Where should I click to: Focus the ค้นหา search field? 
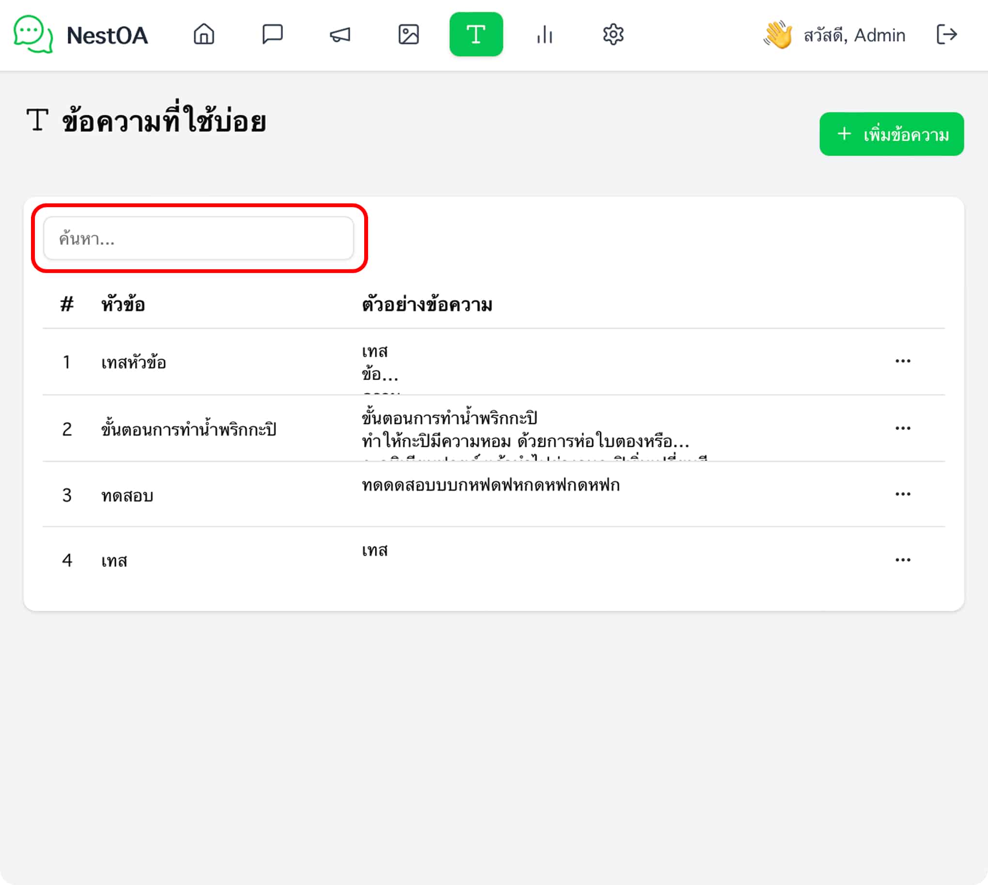[199, 238]
